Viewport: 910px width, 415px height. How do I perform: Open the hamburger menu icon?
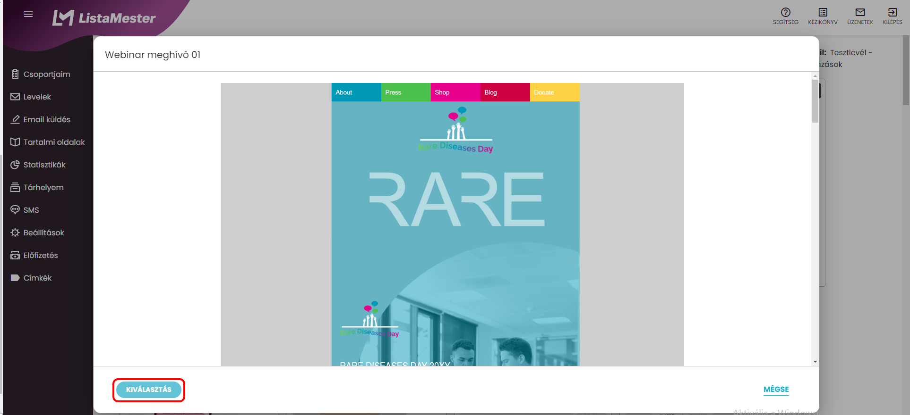(x=28, y=14)
